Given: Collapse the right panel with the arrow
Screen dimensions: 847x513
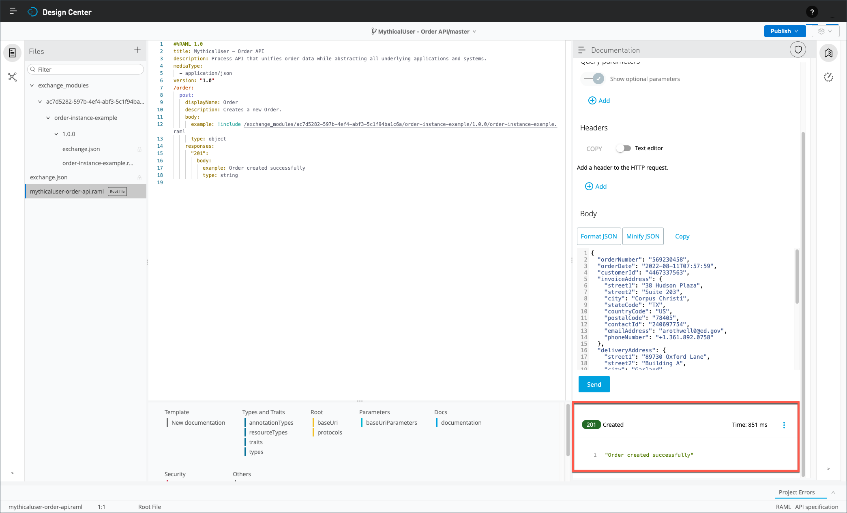Looking at the screenshot, I should [828, 468].
